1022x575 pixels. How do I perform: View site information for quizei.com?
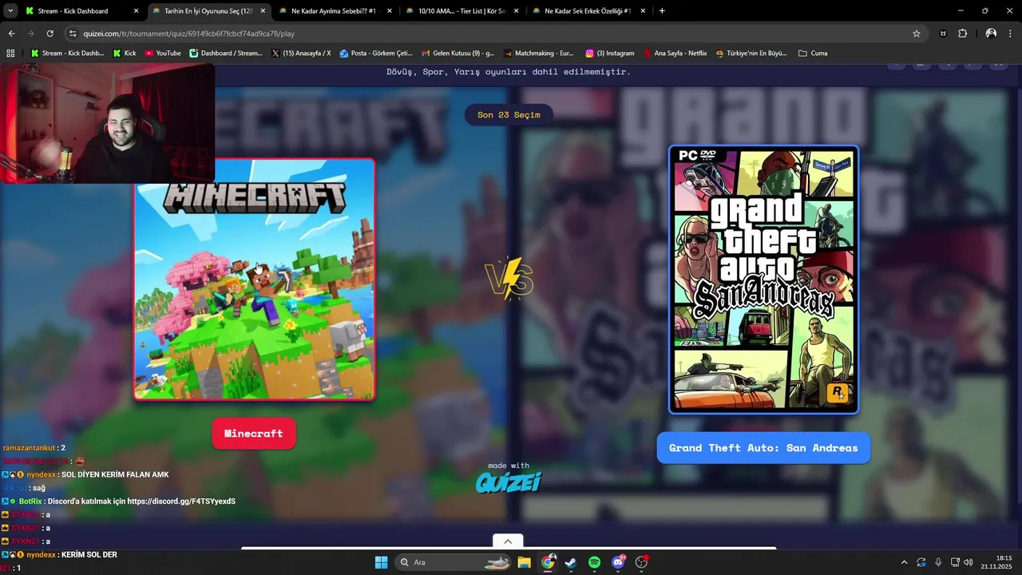tap(73, 34)
